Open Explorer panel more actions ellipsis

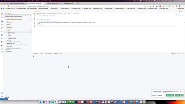30,11
